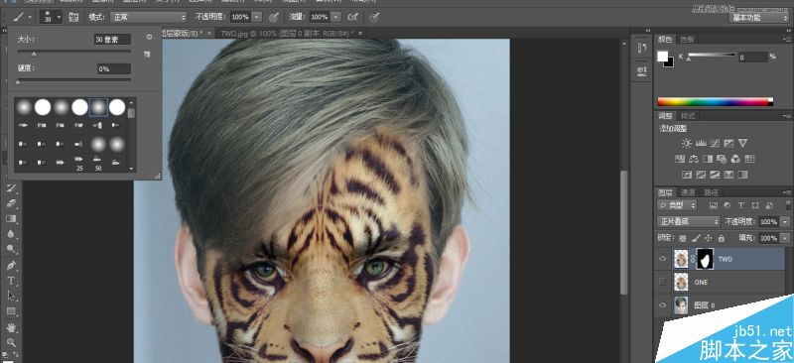Select the History Brush tool
This screenshot has width=794, height=363.
[11, 188]
